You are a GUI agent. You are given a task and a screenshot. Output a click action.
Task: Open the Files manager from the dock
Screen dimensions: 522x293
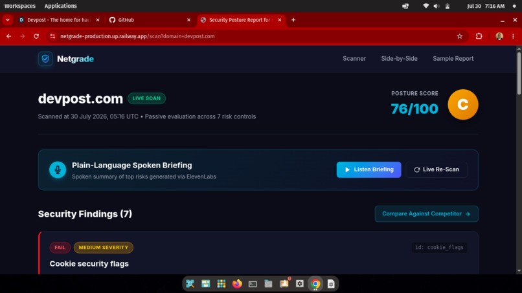pyautogui.click(x=268, y=284)
